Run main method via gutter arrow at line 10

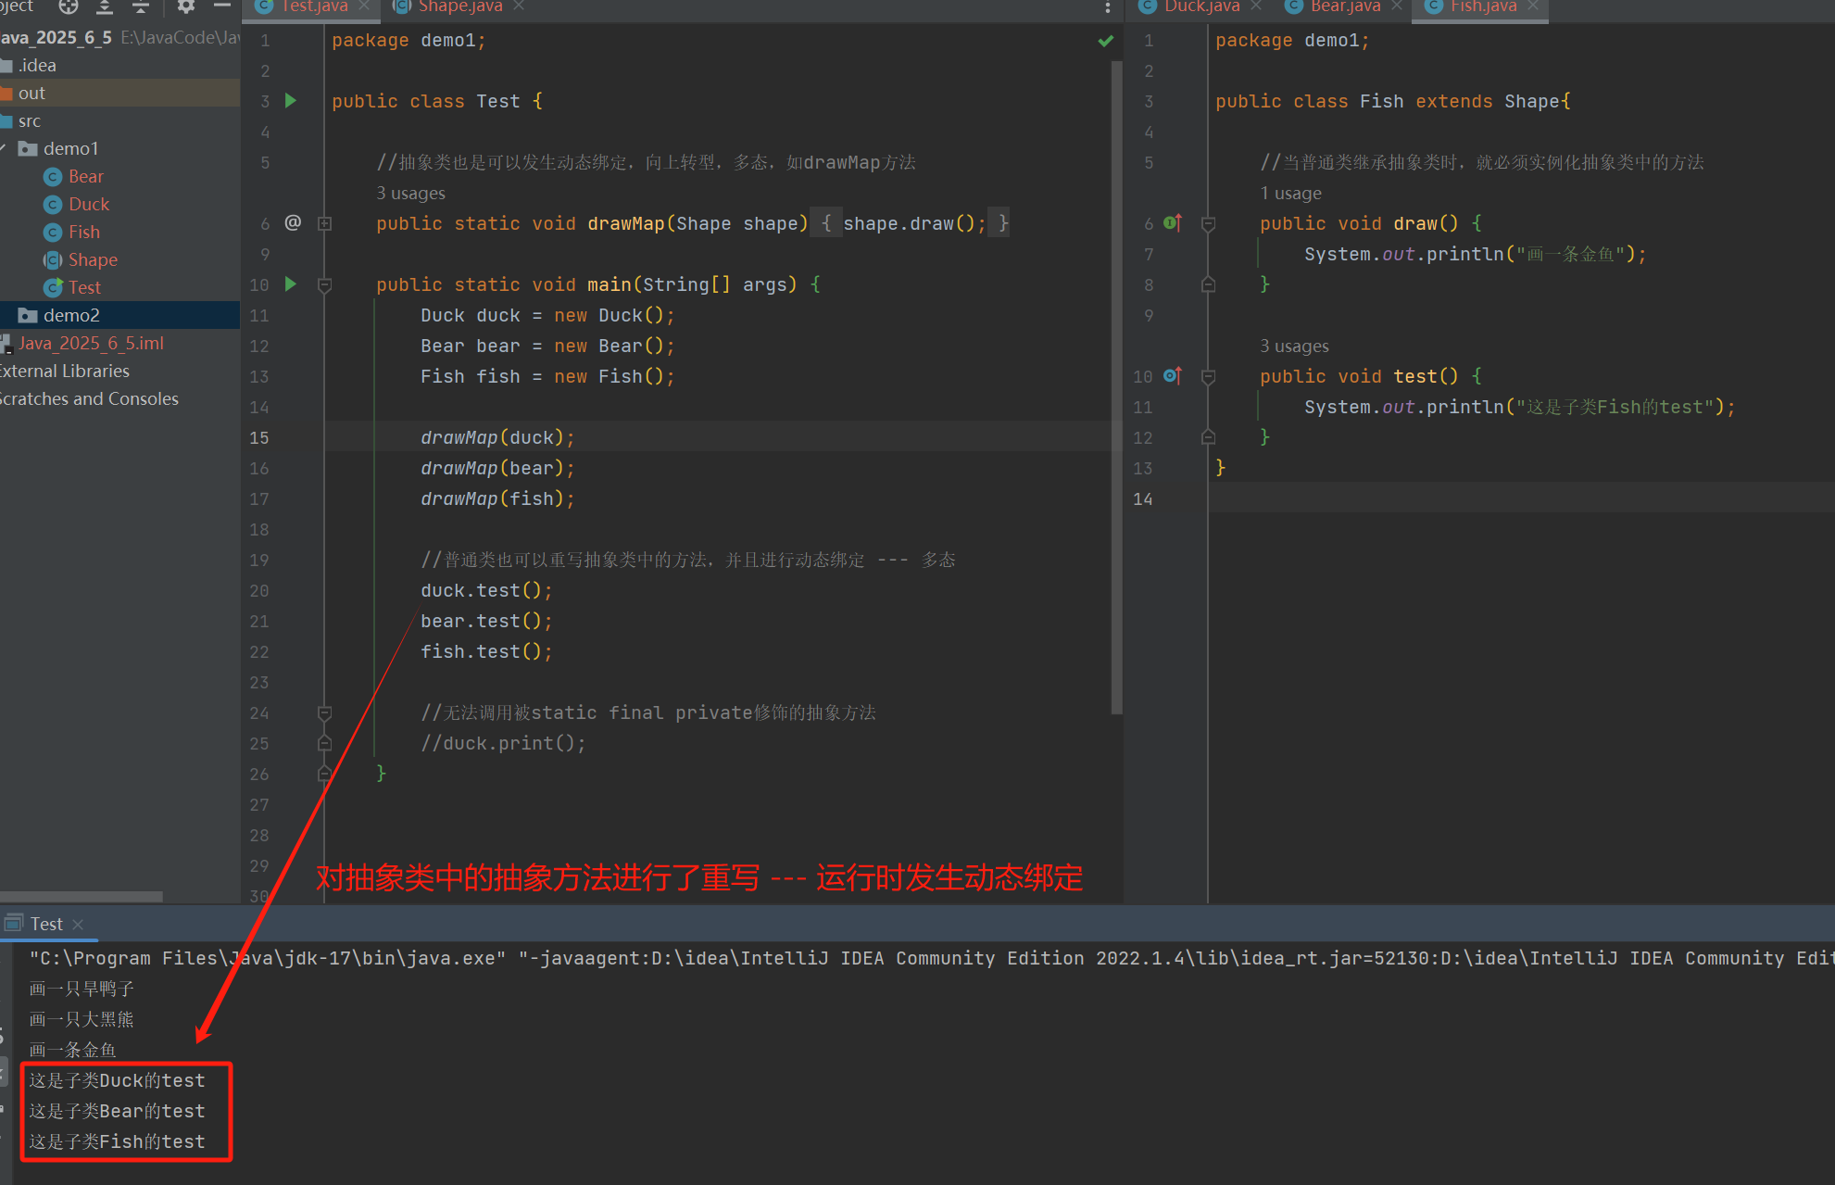(291, 284)
